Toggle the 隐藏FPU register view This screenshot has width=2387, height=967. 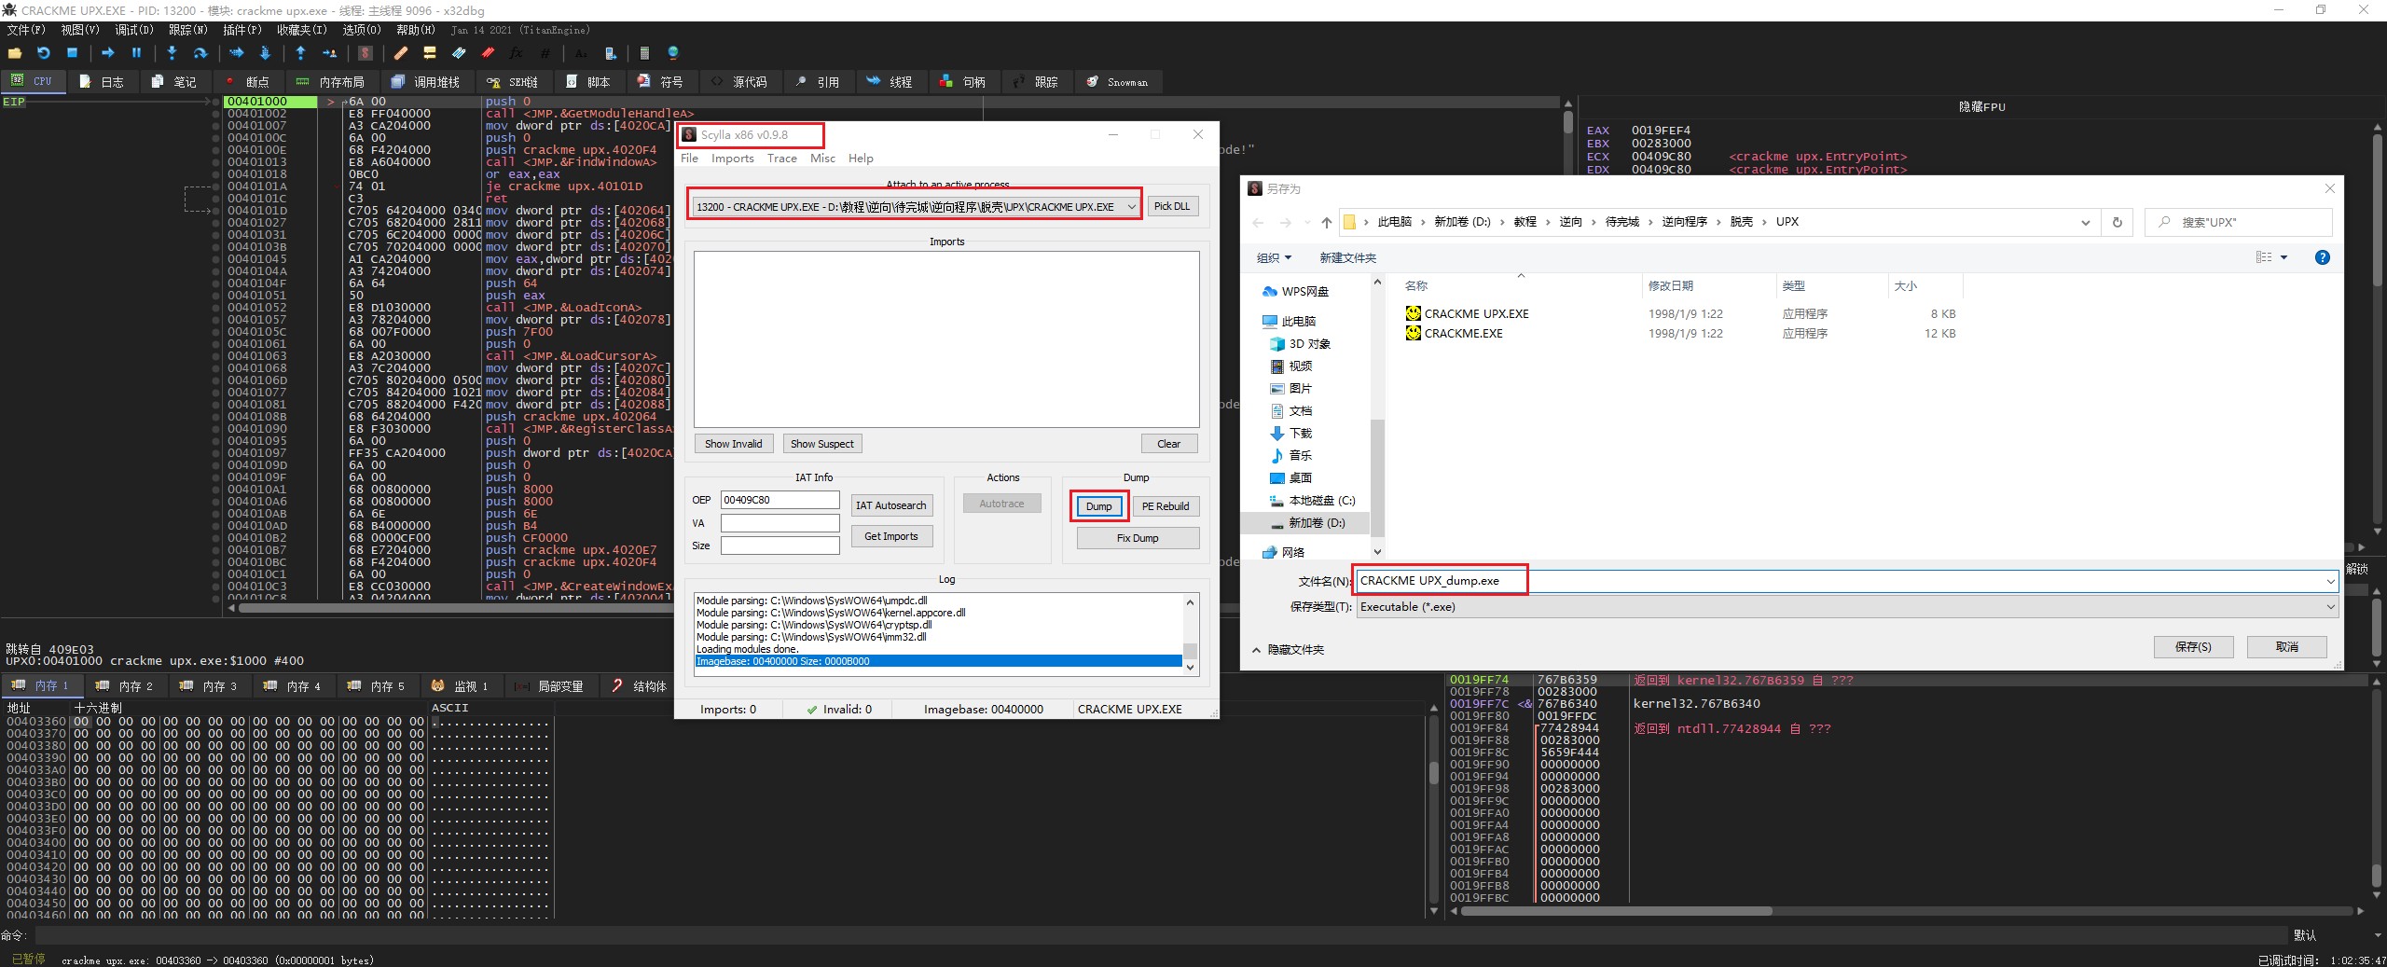1981,107
